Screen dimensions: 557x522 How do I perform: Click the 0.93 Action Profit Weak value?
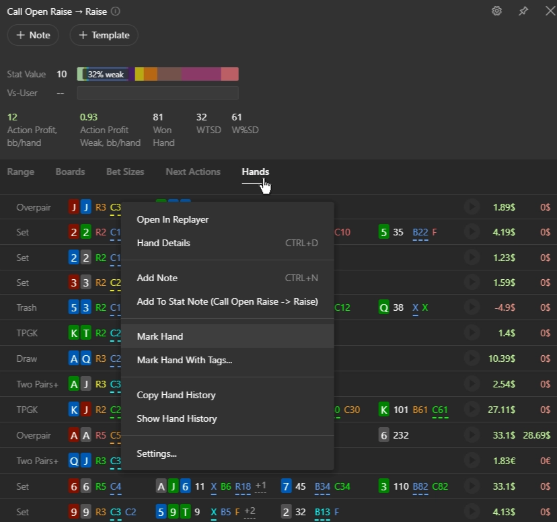point(89,117)
